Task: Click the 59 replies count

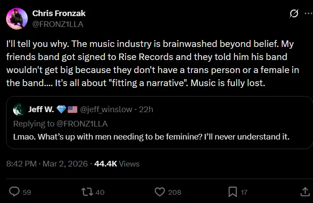Action: click(x=27, y=192)
